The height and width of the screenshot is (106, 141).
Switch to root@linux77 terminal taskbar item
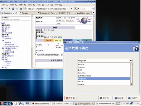105,104
